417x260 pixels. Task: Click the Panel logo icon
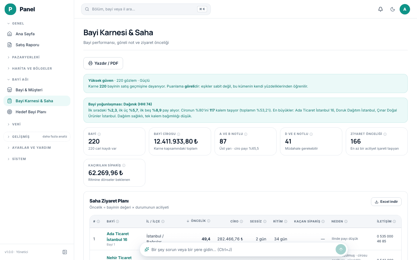click(x=10, y=9)
